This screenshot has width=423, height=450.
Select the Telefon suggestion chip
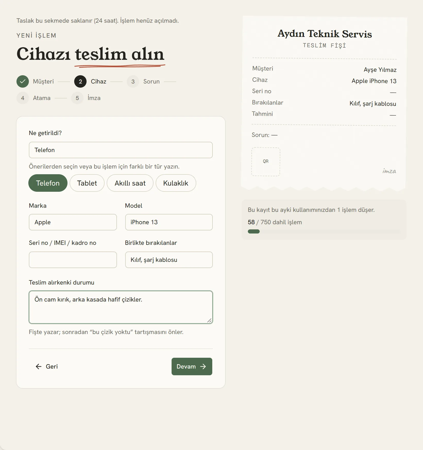tap(48, 183)
